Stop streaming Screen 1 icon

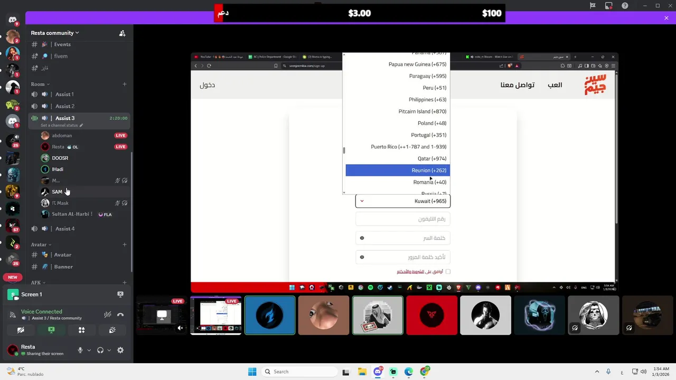point(120,294)
